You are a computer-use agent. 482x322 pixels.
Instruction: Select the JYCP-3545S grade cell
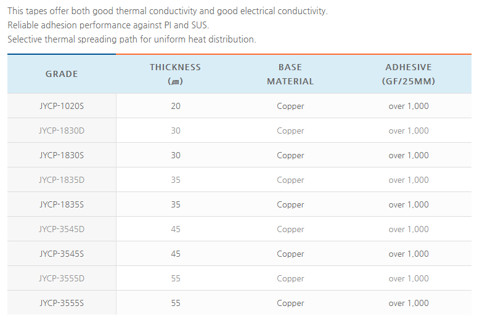point(62,254)
